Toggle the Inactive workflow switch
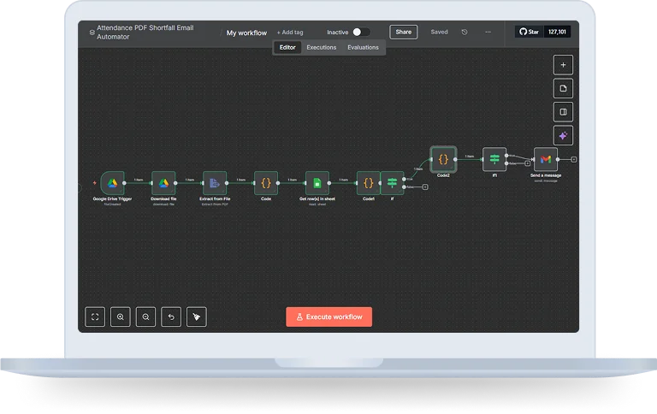This screenshot has width=657, height=414. click(x=361, y=33)
